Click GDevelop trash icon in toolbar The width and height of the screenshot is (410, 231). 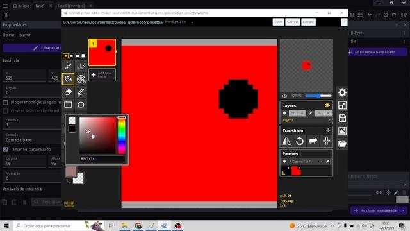(394, 15)
